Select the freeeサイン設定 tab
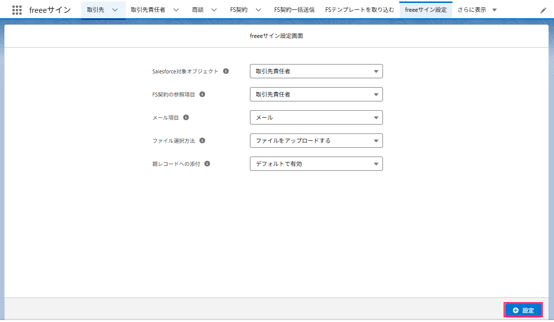This screenshot has height=322, width=554. (x=426, y=10)
